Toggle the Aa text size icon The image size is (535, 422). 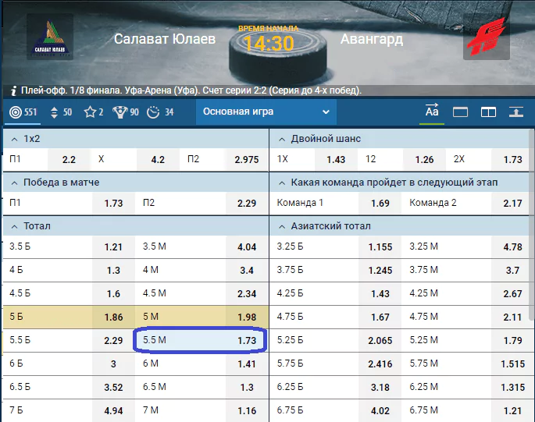click(x=432, y=111)
